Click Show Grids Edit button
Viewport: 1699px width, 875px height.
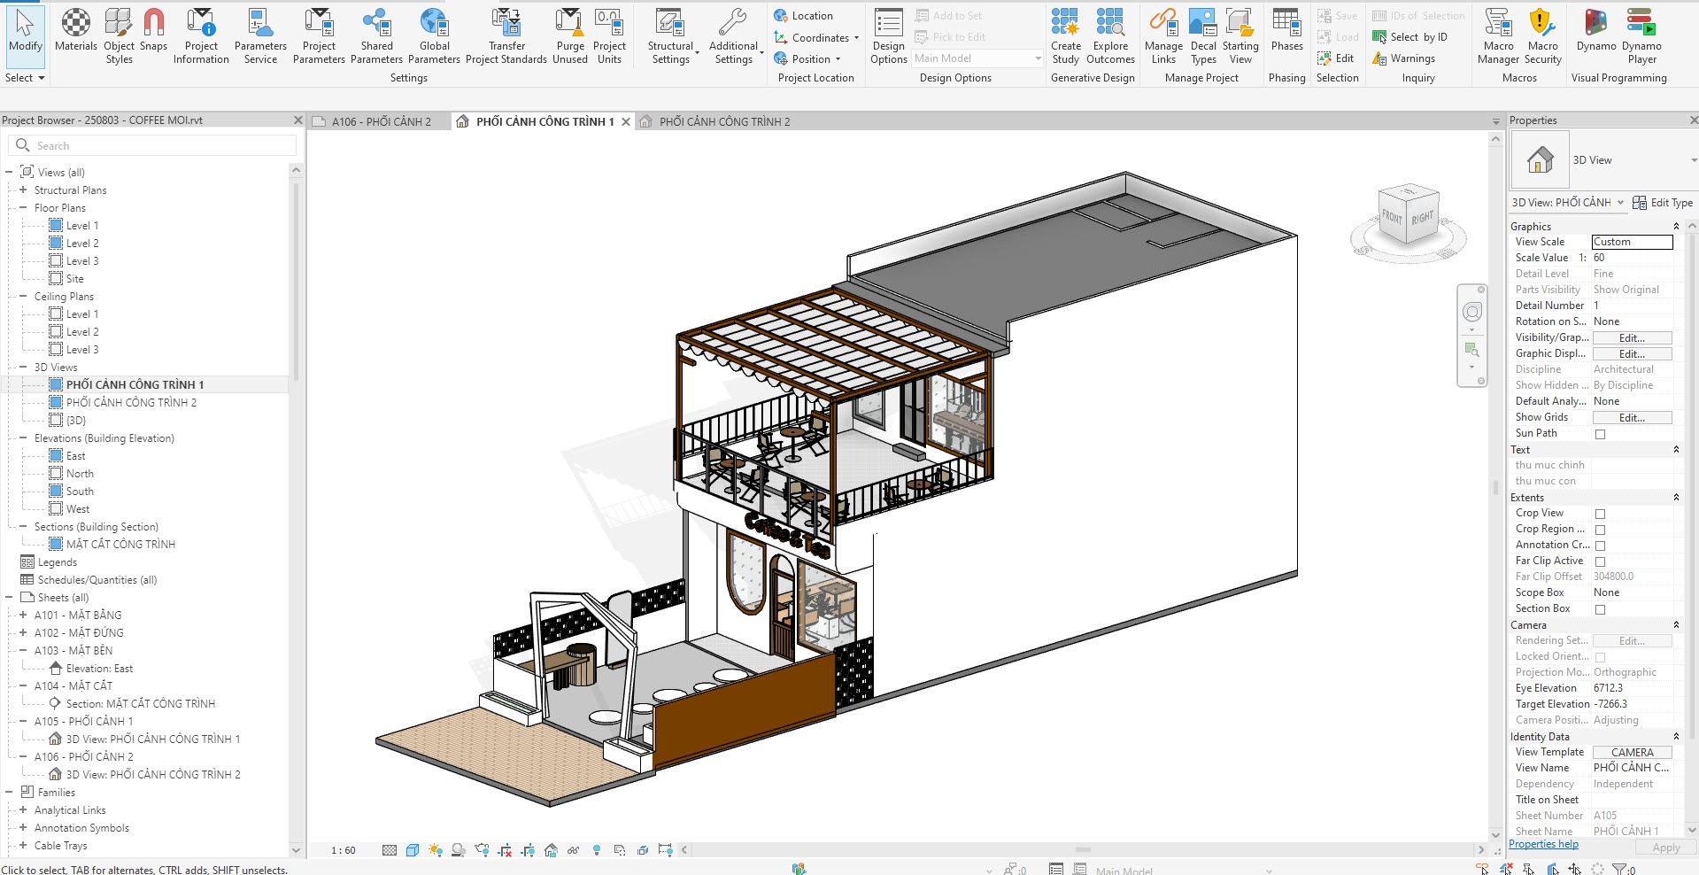(1632, 417)
